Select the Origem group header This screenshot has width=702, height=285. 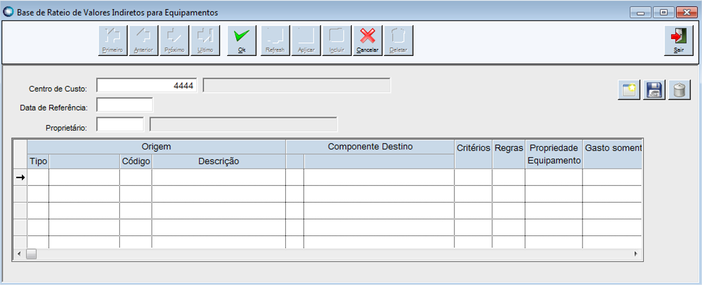[156, 147]
